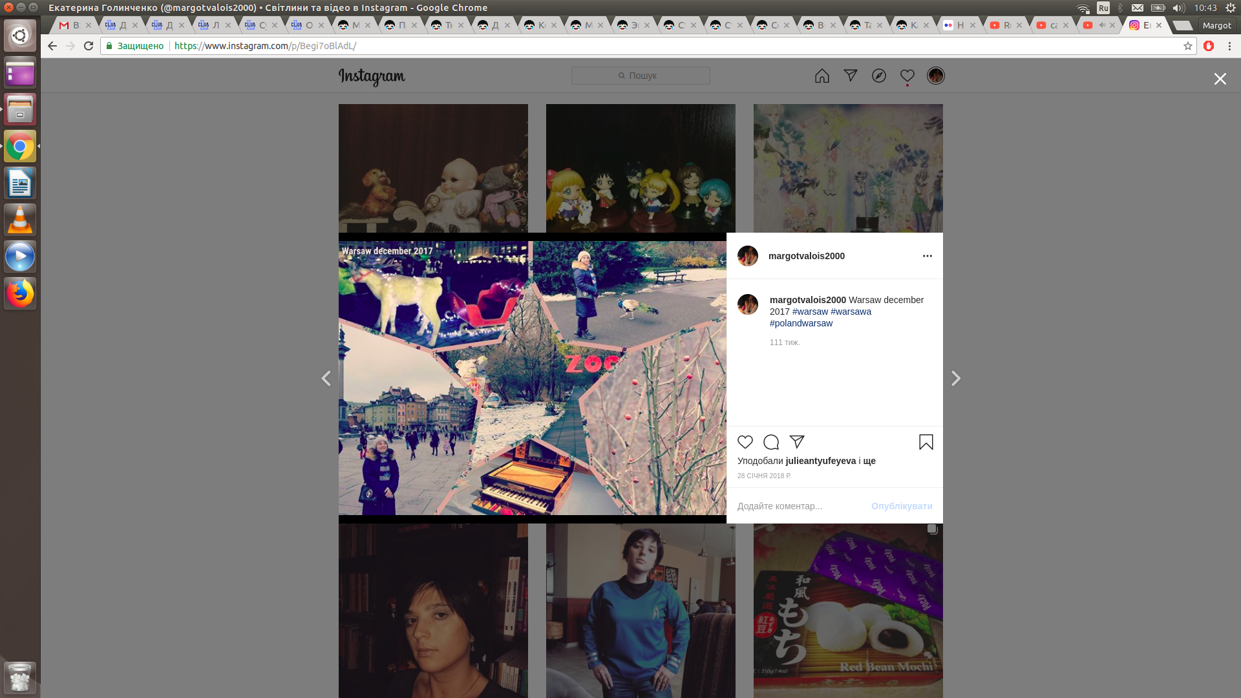This screenshot has height=698, width=1241.
Task: Open the Sailor Moon figurines thumbnail
Action: pos(641,169)
